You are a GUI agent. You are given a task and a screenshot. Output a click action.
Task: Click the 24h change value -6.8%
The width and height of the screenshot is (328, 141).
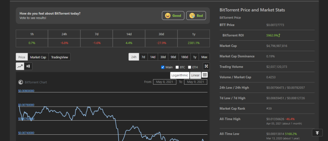64,43
